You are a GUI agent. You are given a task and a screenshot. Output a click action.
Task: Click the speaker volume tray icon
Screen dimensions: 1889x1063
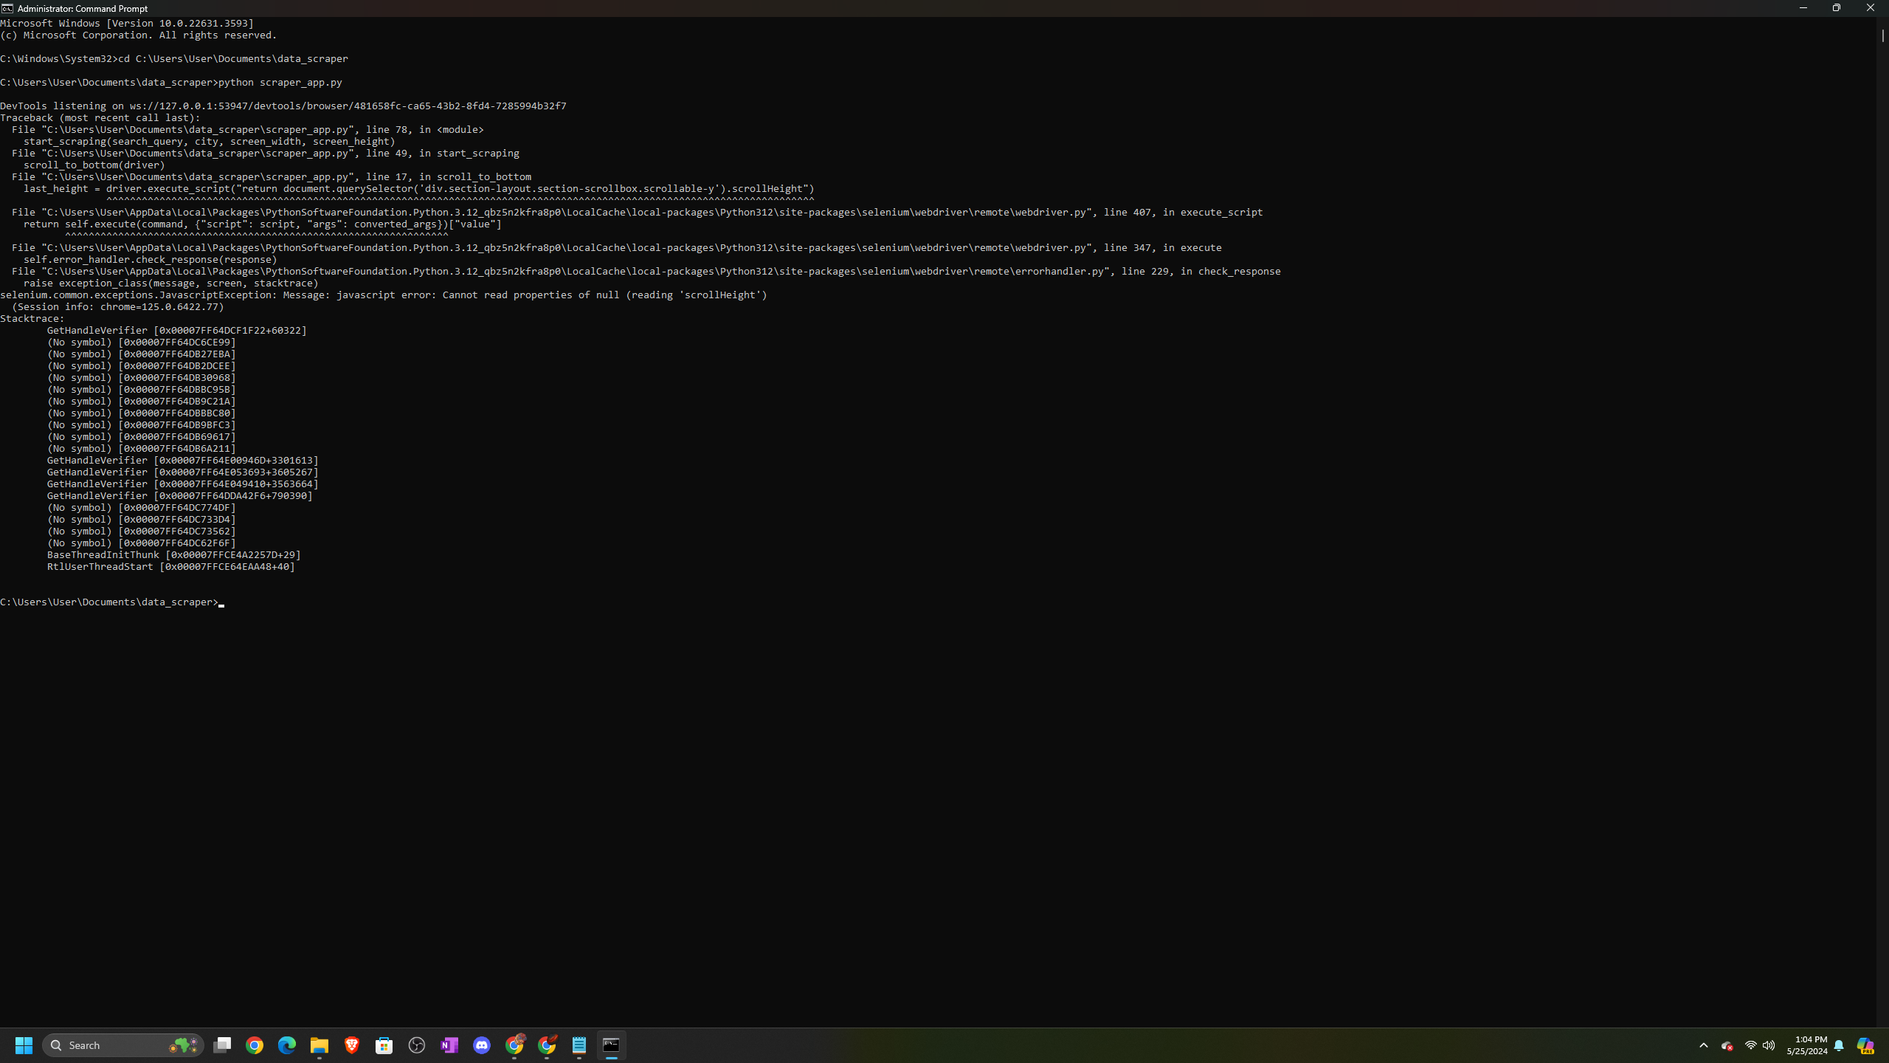[1769, 1045]
